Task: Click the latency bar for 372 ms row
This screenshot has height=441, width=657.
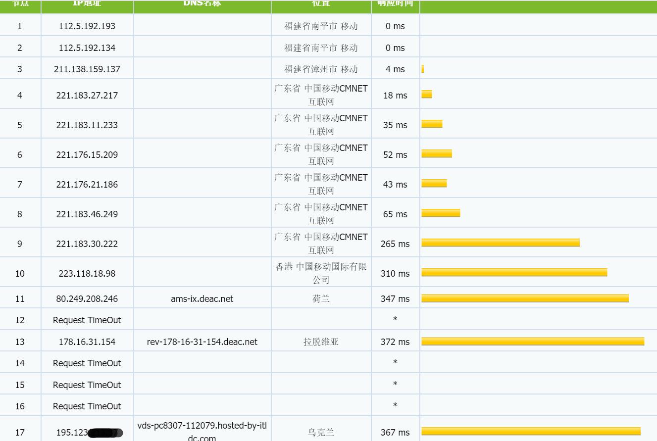Action: point(533,342)
